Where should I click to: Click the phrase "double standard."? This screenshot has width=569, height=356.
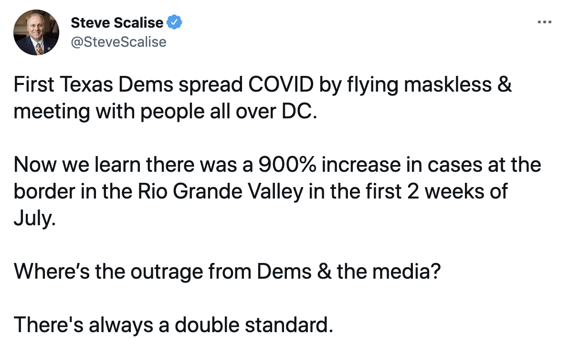click(253, 325)
